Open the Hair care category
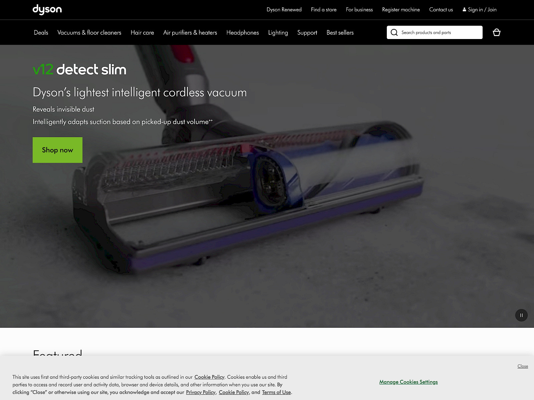Viewport: 534px width, 400px height. [142, 32]
